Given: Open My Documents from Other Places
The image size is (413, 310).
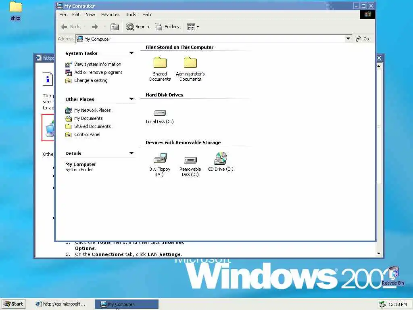Looking at the screenshot, I should click(x=88, y=118).
